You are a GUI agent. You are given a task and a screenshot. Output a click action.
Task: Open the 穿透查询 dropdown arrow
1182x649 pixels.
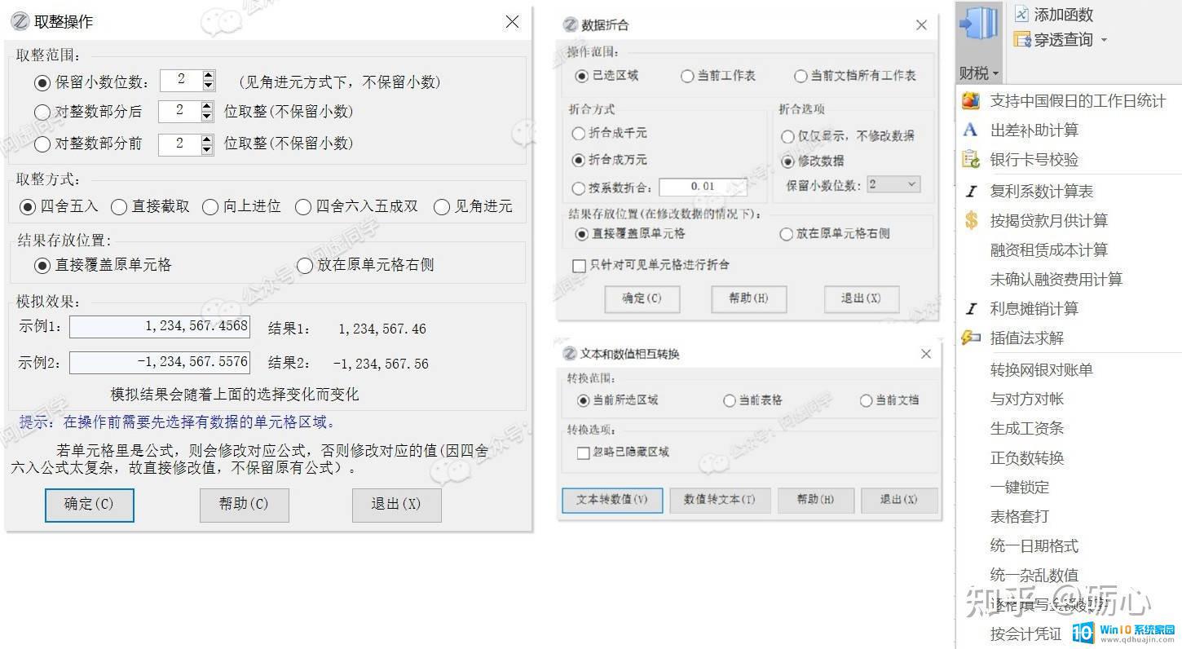(1104, 40)
